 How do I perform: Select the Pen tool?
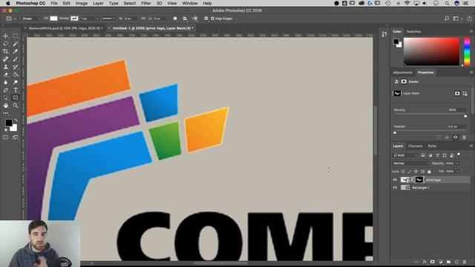click(5, 90)
